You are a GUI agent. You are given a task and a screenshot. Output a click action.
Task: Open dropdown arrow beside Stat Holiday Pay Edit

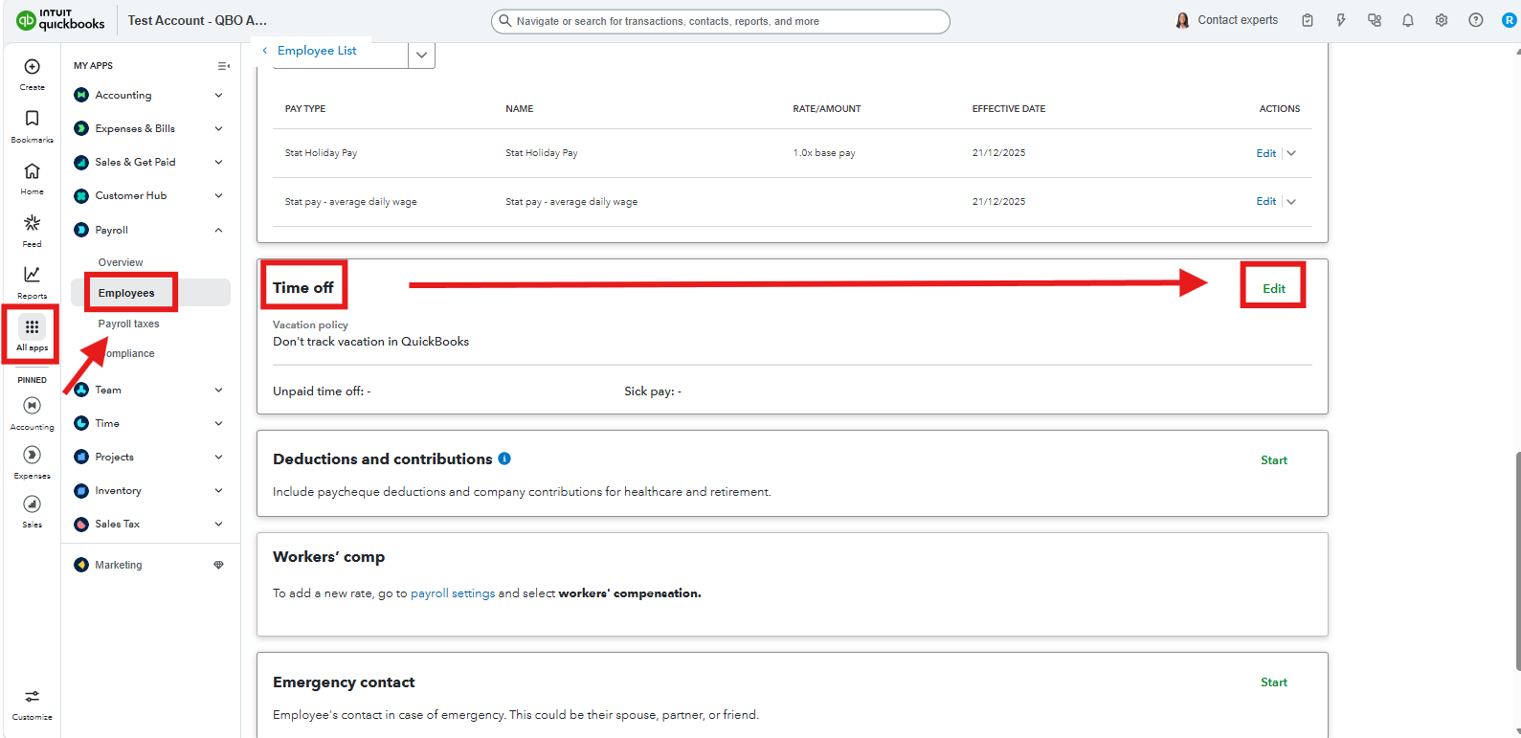1291,153
